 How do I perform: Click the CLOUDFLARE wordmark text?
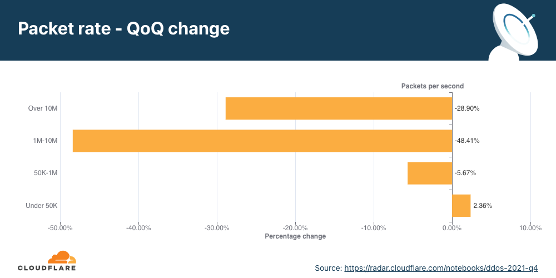coord(47,268)
